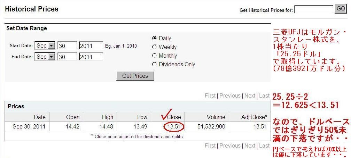The image size is (351, 158).
Task: Click the Next link above Prices table
Action: (250, 96)
